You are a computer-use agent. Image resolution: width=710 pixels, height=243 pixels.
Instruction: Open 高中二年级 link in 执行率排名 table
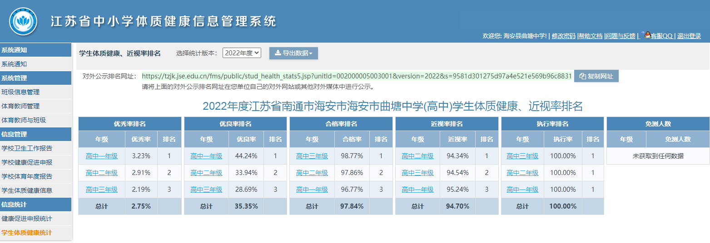522,173
